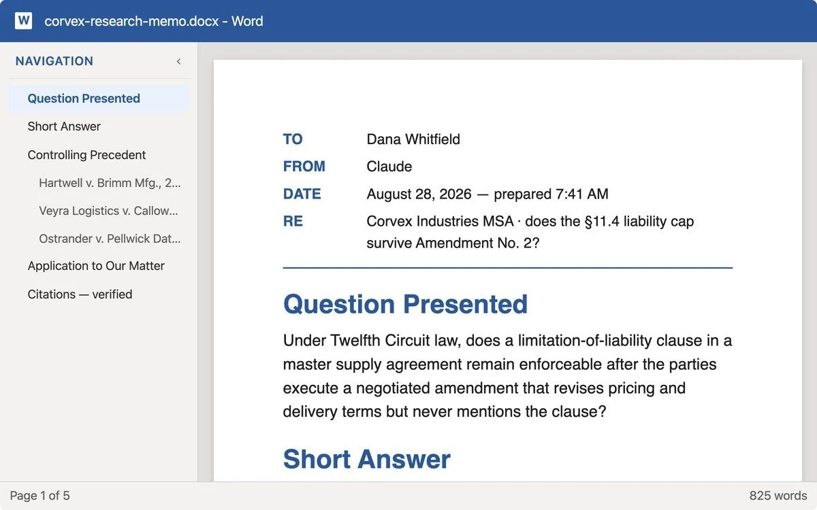
Task: Click the TO label in memo header
Action: [x=293, y=139]
